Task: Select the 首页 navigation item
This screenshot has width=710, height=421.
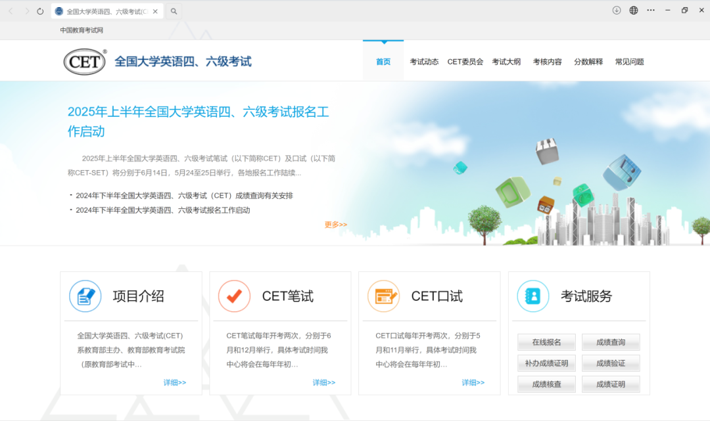Action: (x=383, y=60)
